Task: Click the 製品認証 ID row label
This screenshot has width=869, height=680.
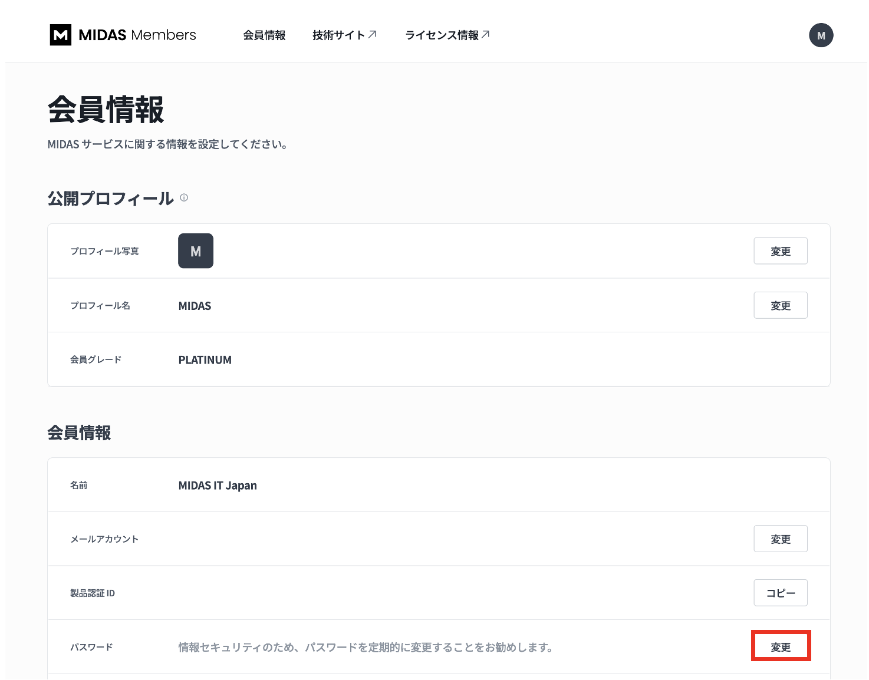Action: coord(93,593)
